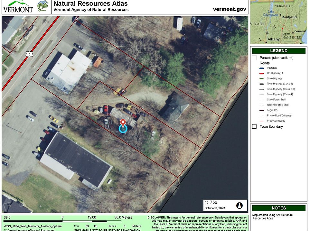Click the map scale value 1: 756
Screen dimensions: 309x231
211,202
